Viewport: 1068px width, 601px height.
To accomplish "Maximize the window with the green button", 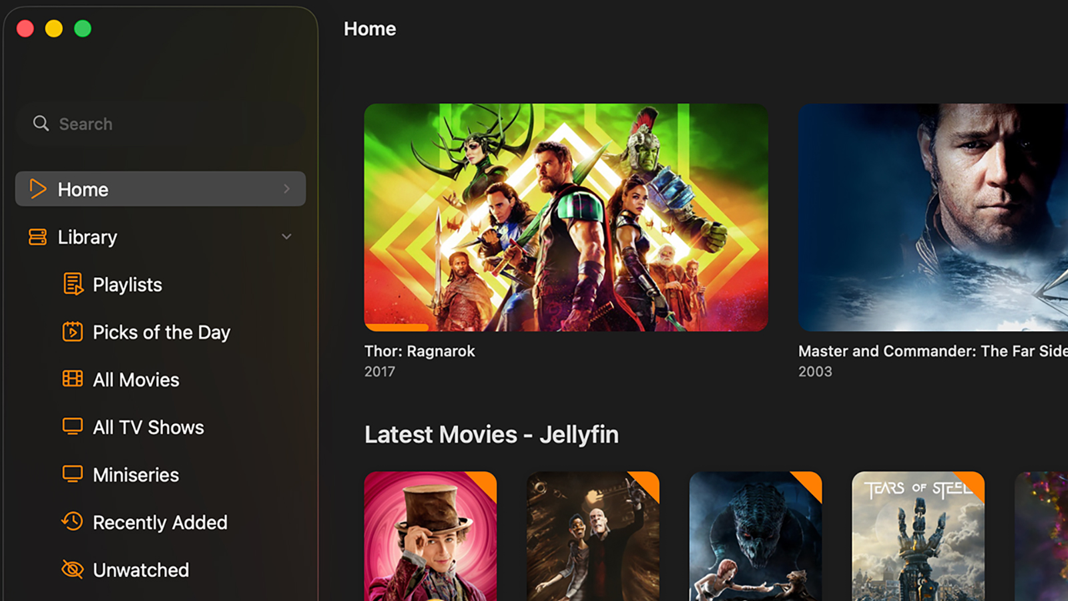I will click(x=83, y=29).
